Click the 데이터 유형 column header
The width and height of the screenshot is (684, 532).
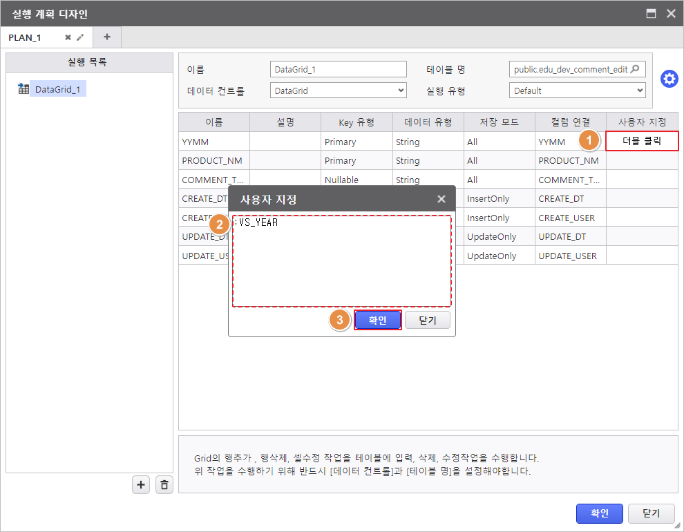[x=428, y=122]
